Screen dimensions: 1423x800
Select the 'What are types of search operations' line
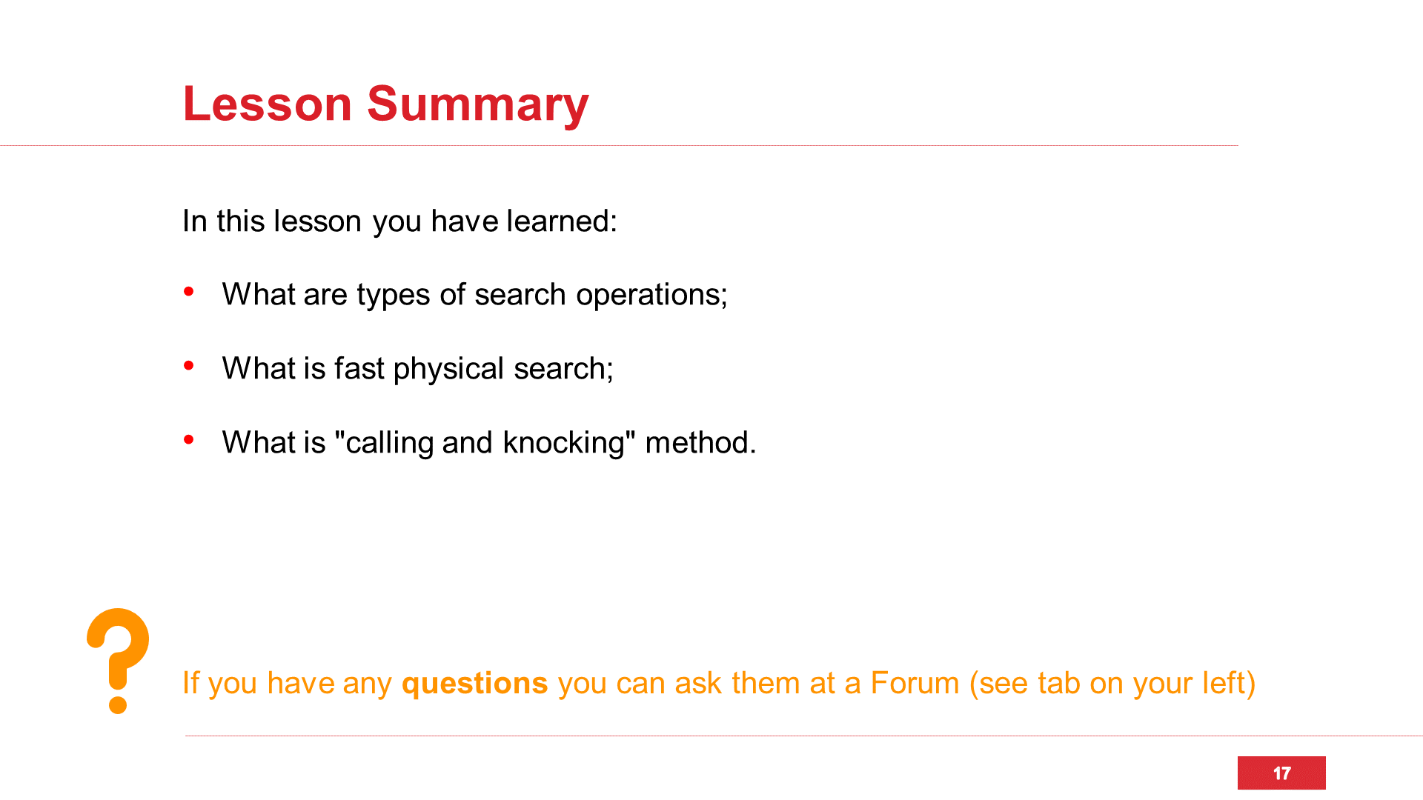coord(474,294)
